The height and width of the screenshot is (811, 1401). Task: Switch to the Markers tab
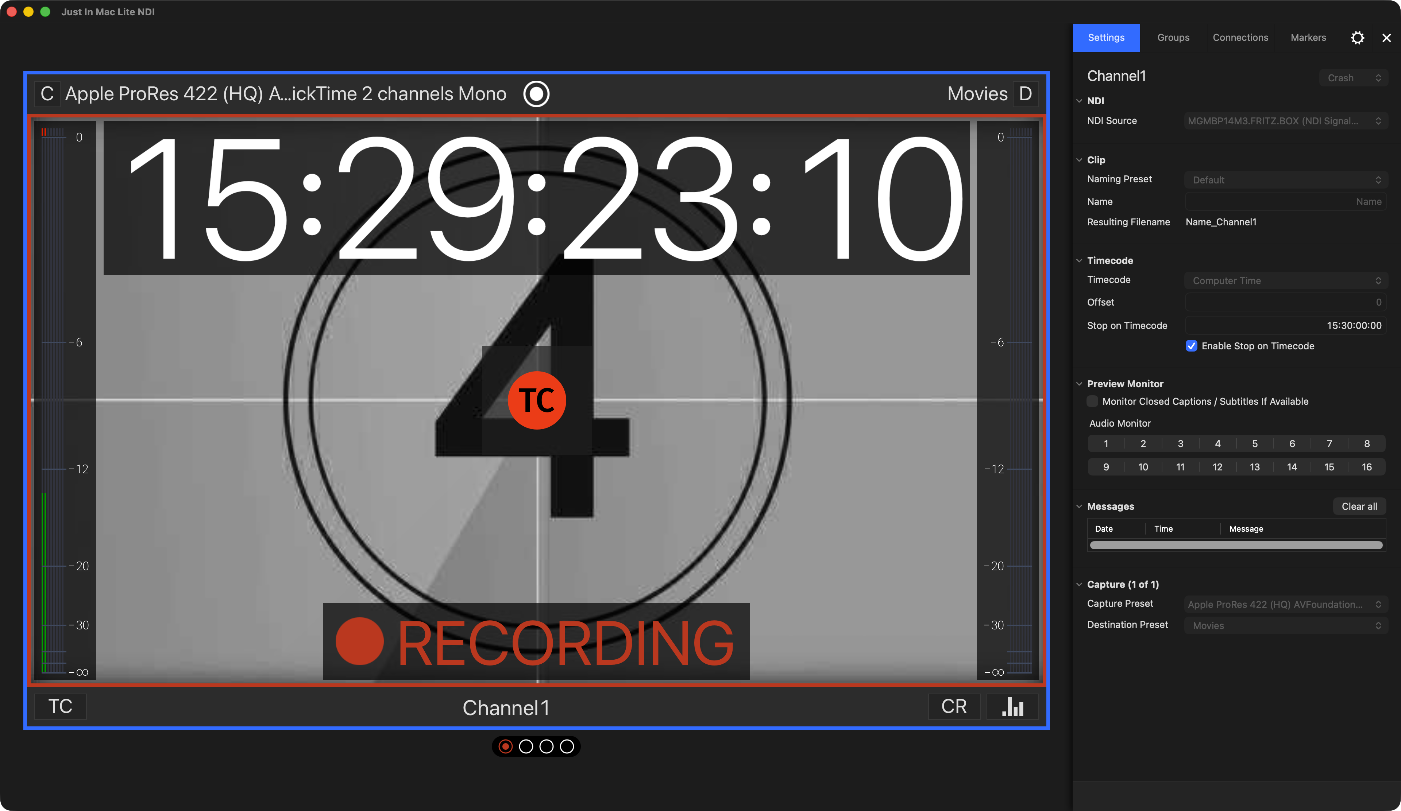coord(1308,38)
